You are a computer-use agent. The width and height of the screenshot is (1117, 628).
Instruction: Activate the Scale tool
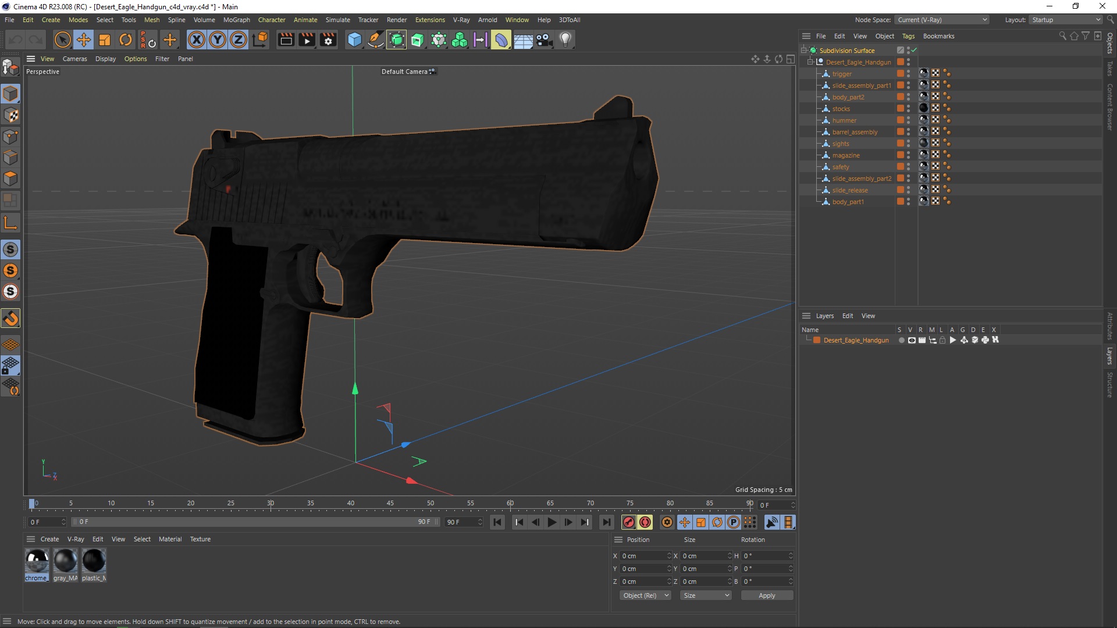pyautogui.click(x=105, y=40)
